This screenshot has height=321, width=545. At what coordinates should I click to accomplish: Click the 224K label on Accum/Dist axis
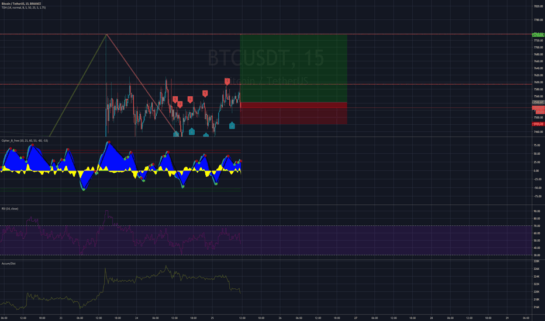536,277
